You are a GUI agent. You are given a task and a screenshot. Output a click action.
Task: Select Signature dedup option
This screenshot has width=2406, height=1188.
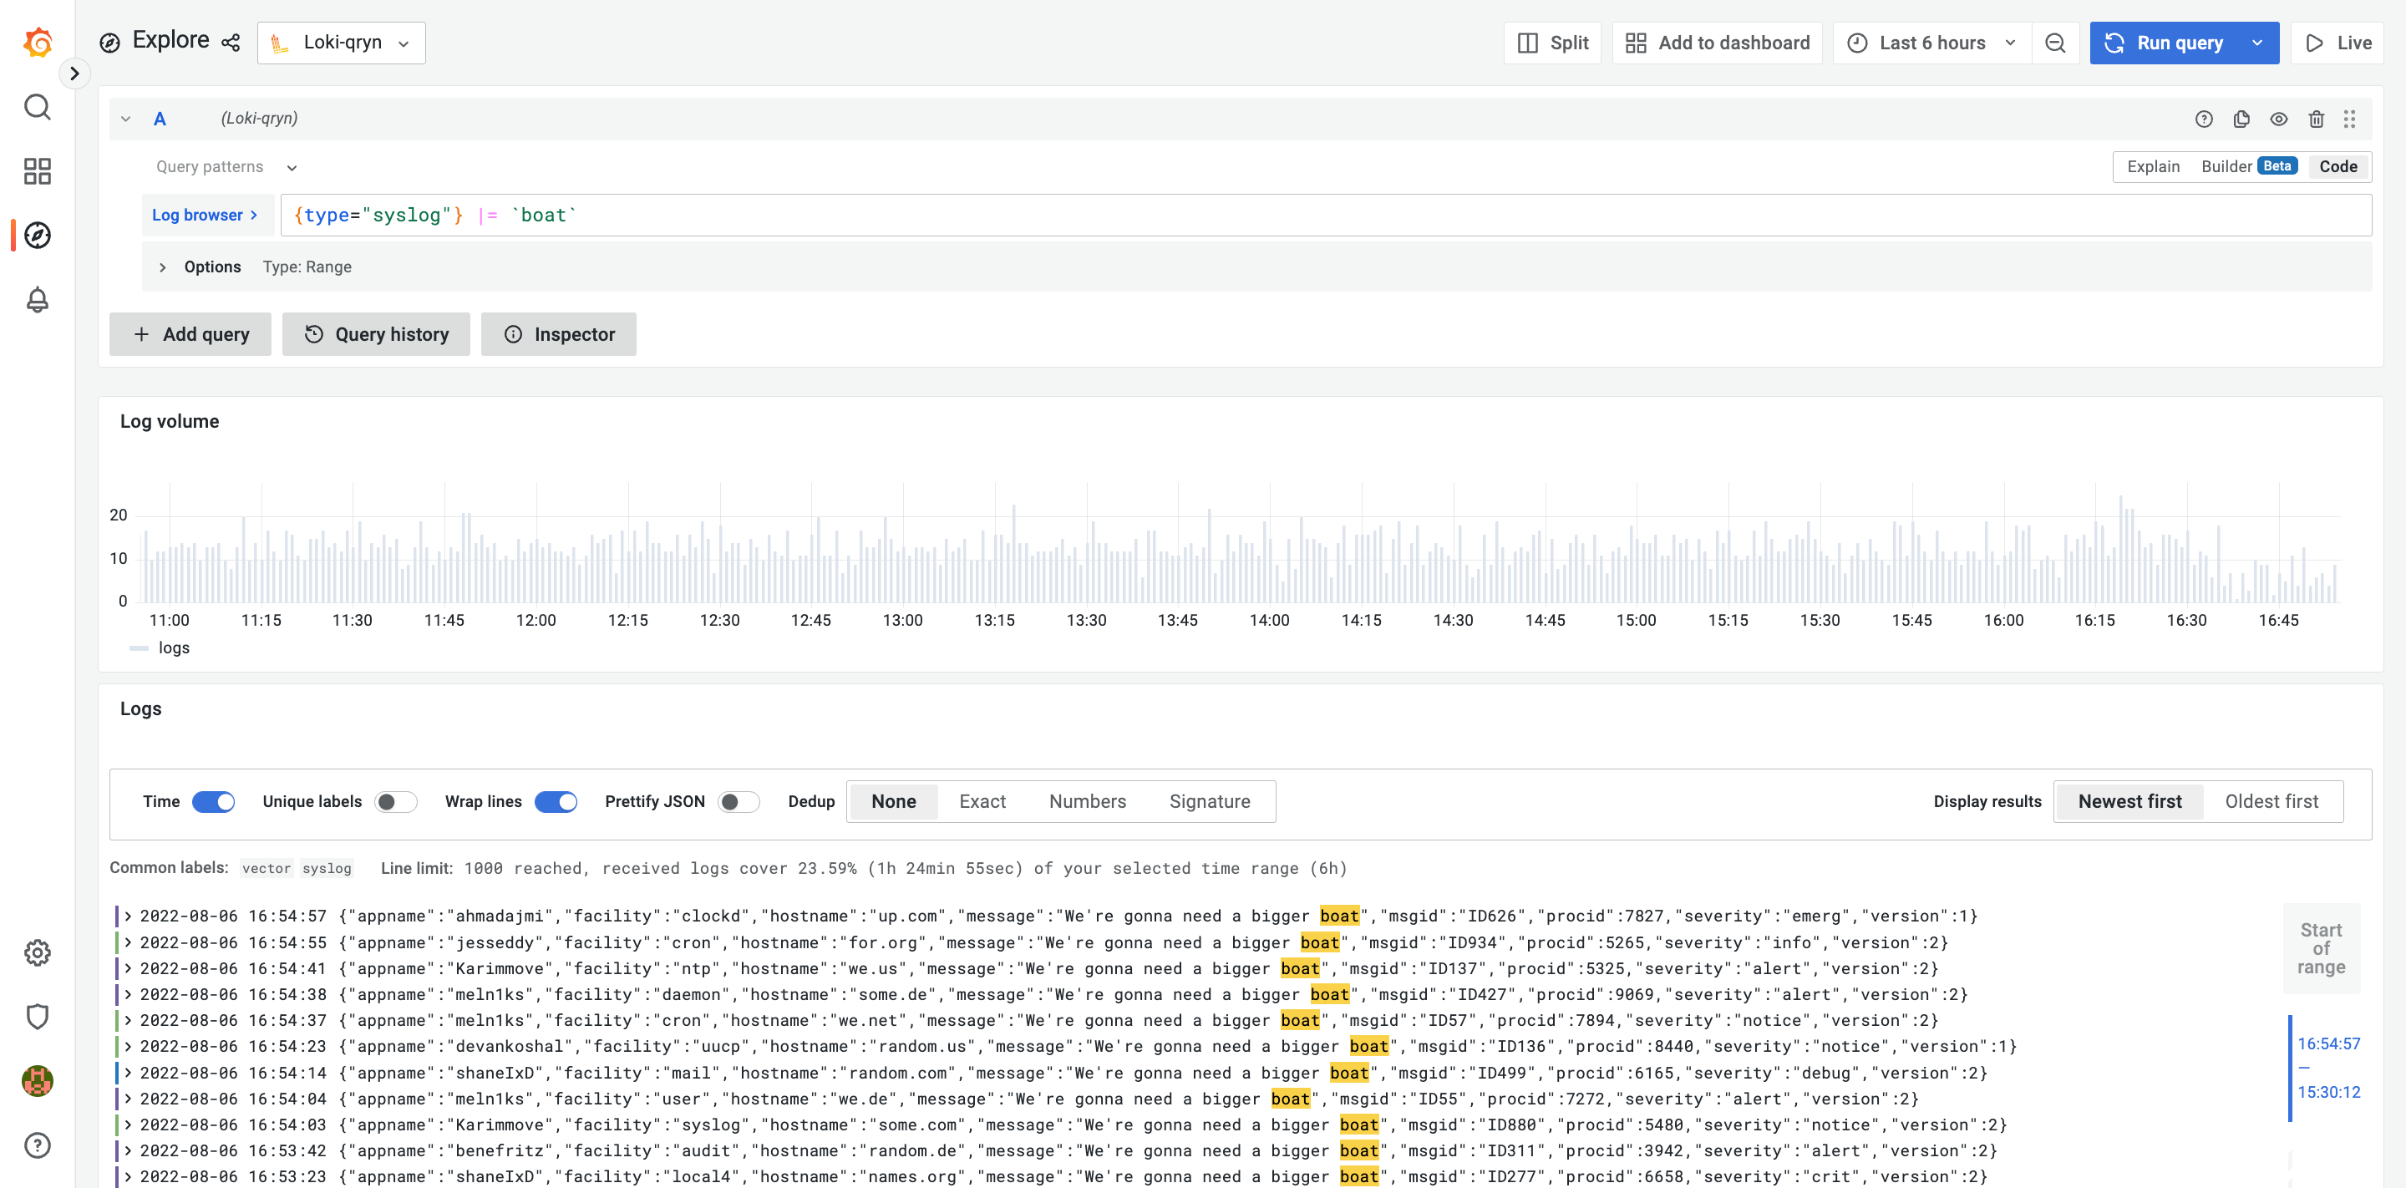point(1209,801)
